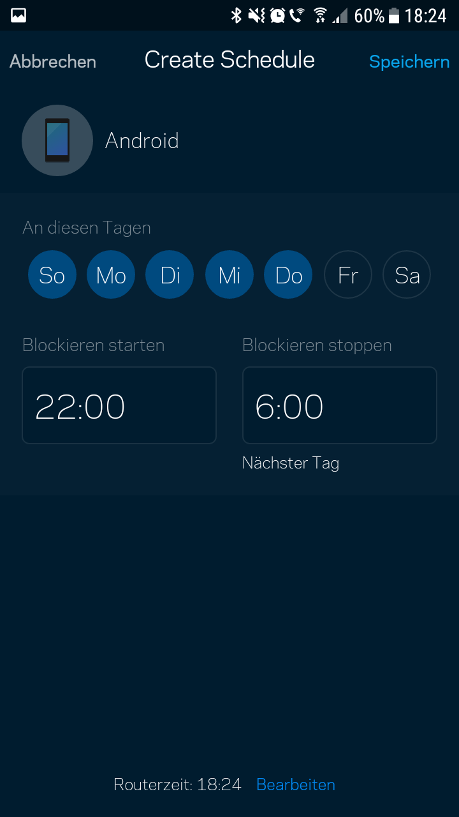This screenshot has width=459, height=817.
Task: Save the schedule with Speichern
Action: pyautogui.click(x=409, y=62)
